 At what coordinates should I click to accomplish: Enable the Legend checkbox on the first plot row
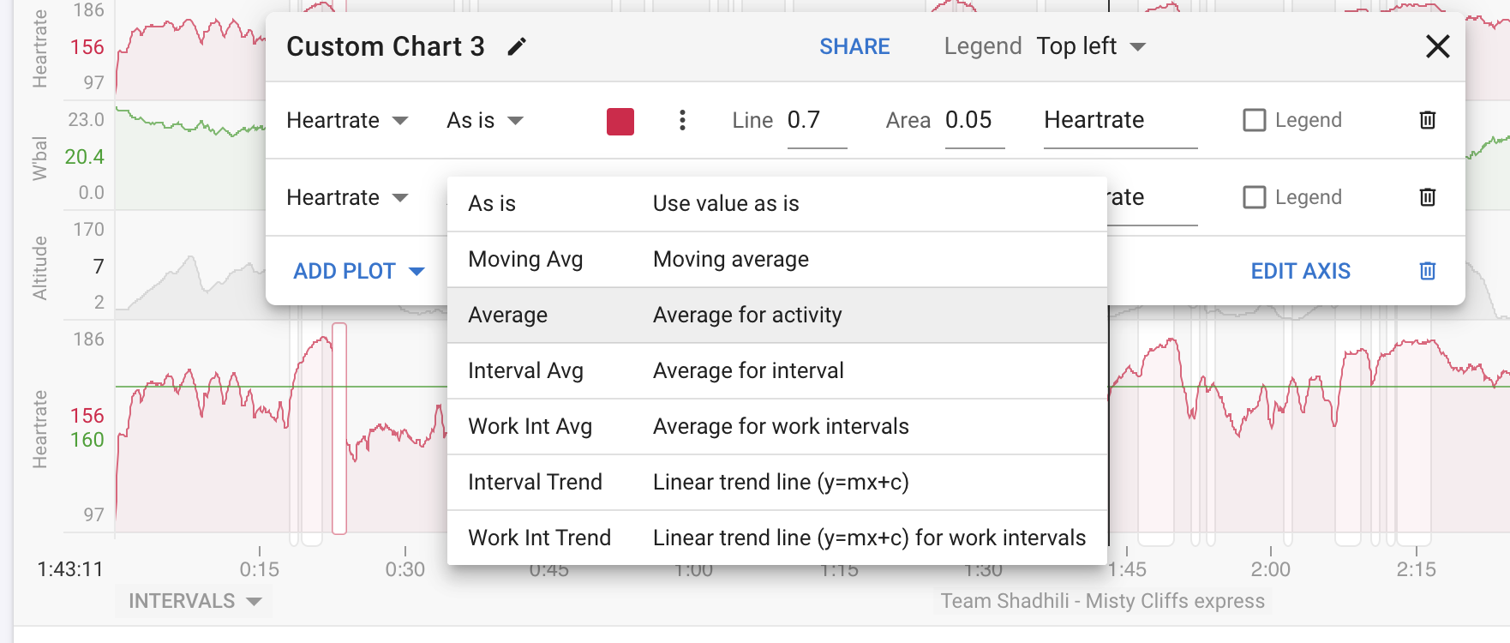tap(1255, 120)
